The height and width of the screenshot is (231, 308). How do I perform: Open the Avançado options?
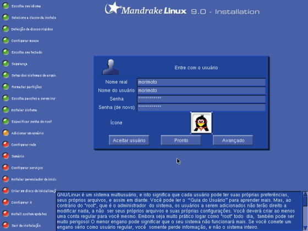pos(233,140)
